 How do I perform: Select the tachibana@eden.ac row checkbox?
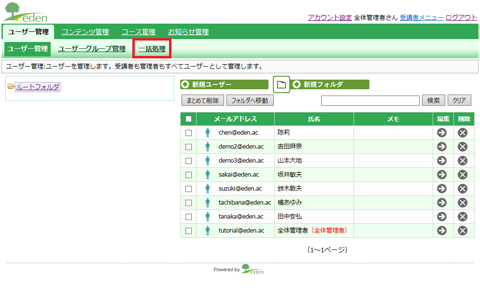188,203
